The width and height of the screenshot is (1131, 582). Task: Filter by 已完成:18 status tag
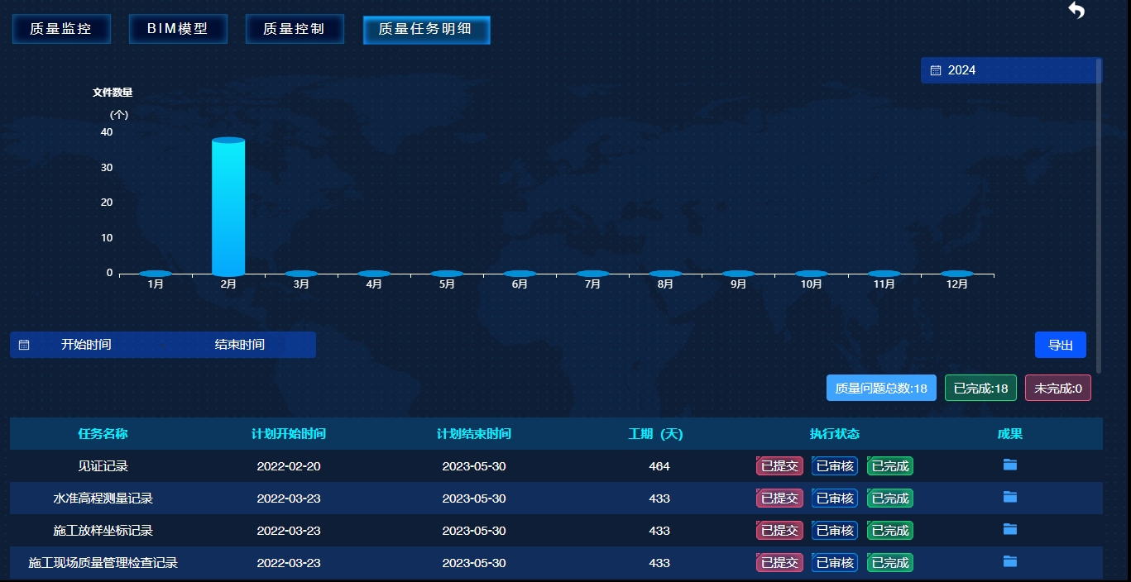(x=980, y=388)
